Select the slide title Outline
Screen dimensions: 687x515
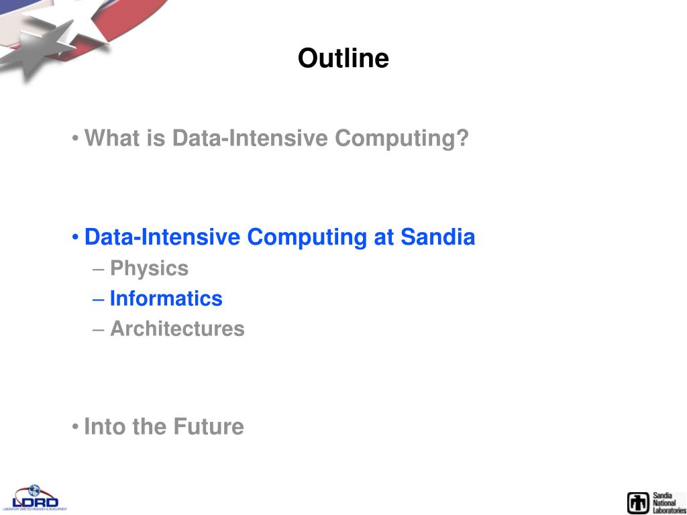click(x=343, y=58)
